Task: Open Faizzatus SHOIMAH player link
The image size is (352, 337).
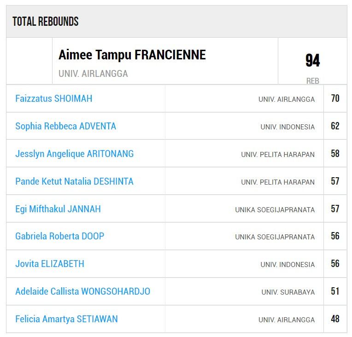Action: click(x=53, y=99)
